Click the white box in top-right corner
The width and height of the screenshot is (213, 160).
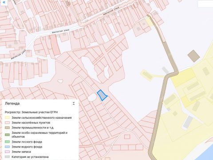pos(205,4)
